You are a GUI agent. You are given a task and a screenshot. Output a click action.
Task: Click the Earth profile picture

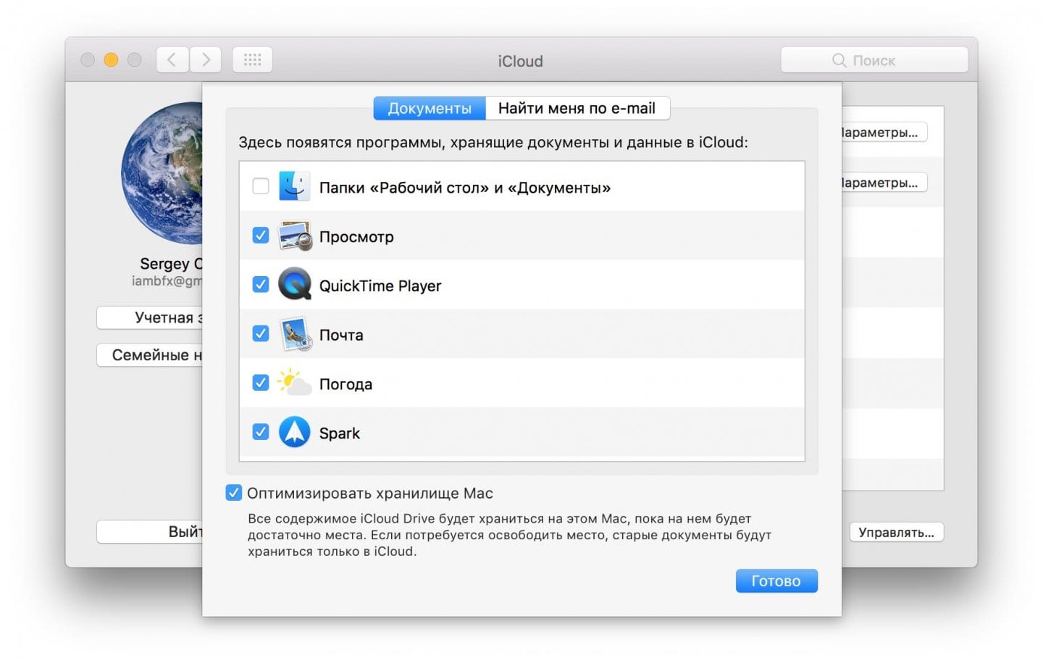tap(162, 172)
